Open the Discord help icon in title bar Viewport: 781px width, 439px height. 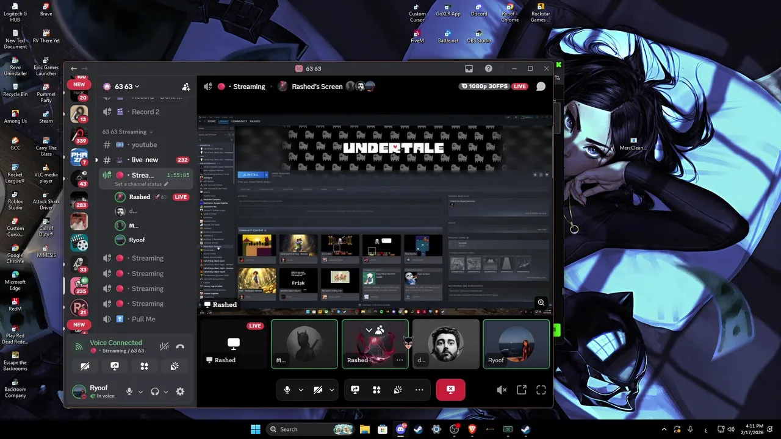[488, 69]
